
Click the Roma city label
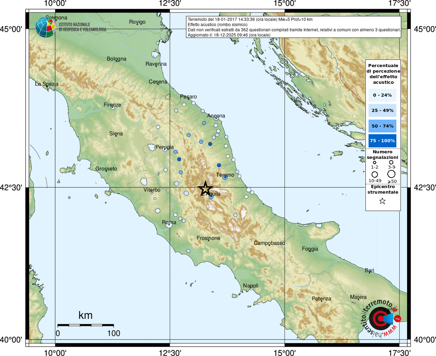click(x=169, y=222)
